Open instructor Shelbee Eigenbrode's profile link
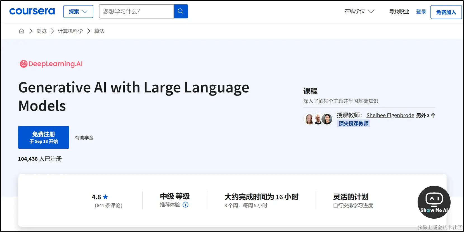The height and width of the screenshot is (232, 464). click(390, 115)
